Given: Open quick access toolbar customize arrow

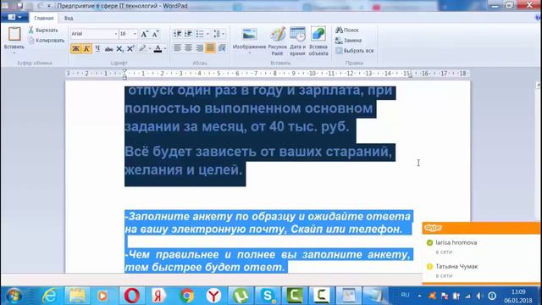Looking at the screenshot, I should [x=49, y=6].
